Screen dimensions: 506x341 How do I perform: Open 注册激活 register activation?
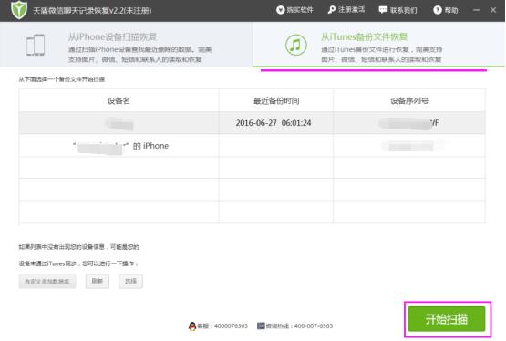(346, 10)
